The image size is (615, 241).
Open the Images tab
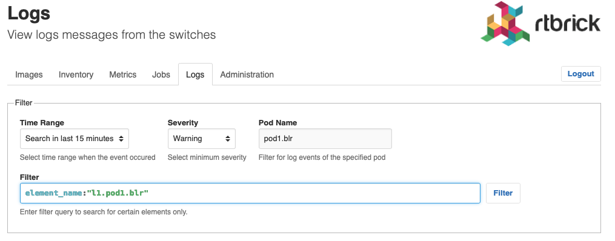tap(28, 74)
